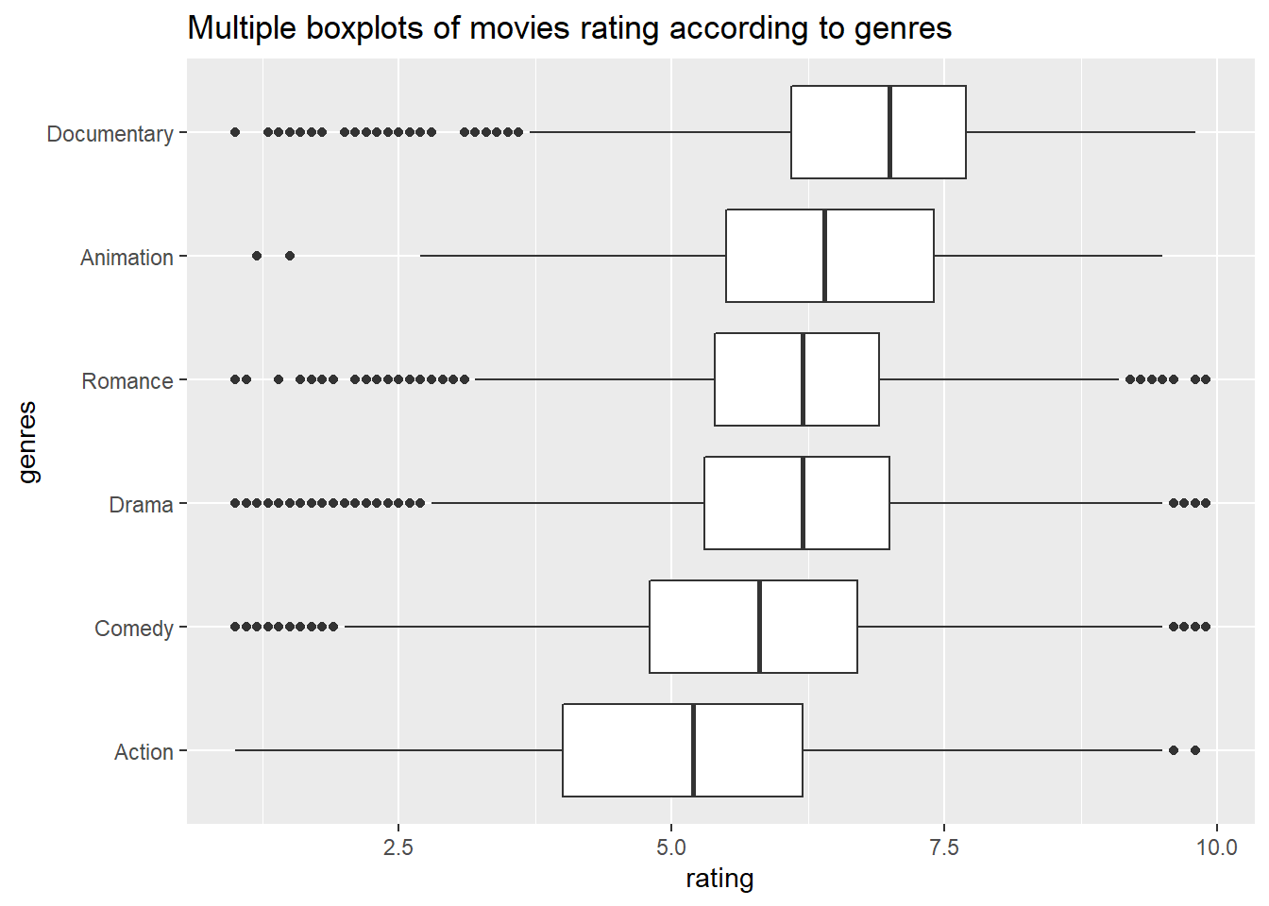Click the Documentary boxplot median line

889,132
